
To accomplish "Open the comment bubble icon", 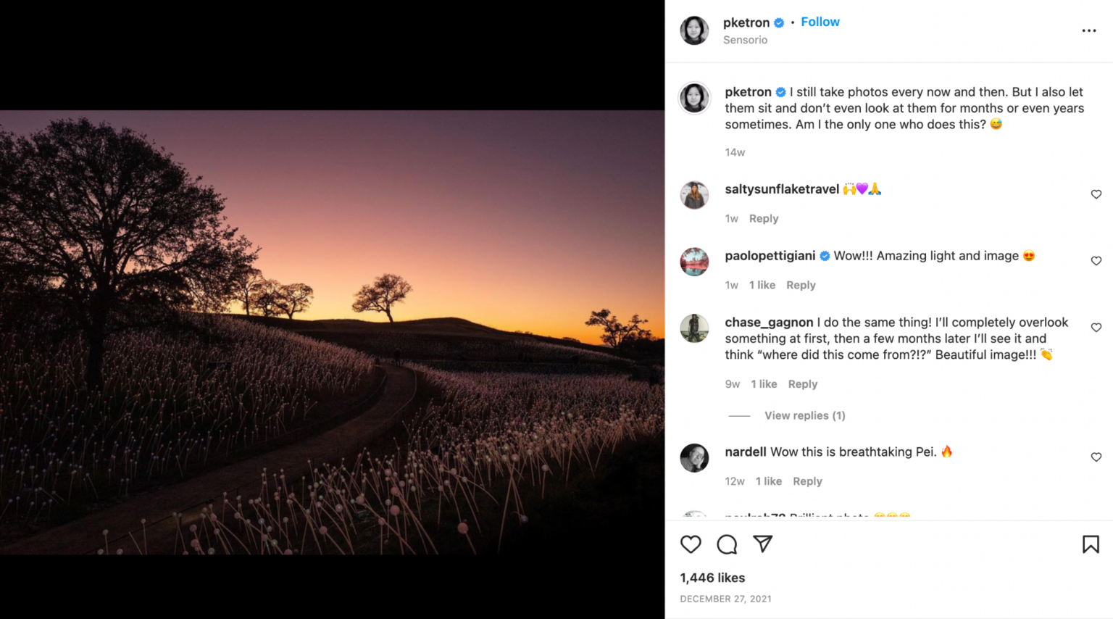I will 727,544.
